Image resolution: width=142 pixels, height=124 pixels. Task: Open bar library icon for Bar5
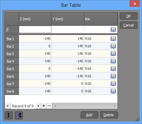(x=113, y=69)
